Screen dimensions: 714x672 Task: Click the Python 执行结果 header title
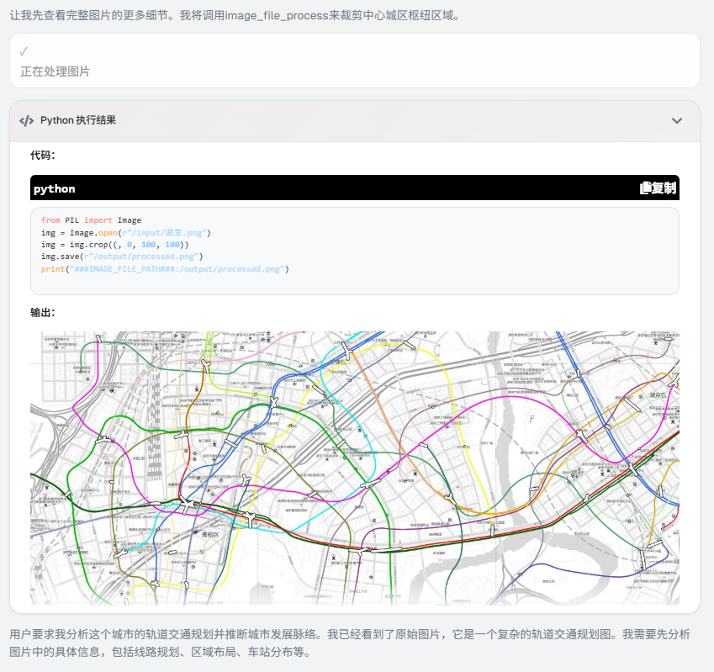78,121
